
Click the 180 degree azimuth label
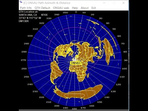click(x=74, y=109)
